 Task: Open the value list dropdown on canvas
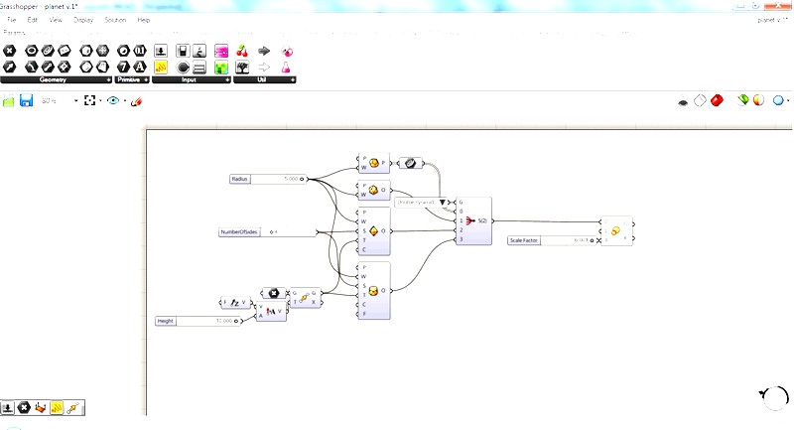pos(442,202)
